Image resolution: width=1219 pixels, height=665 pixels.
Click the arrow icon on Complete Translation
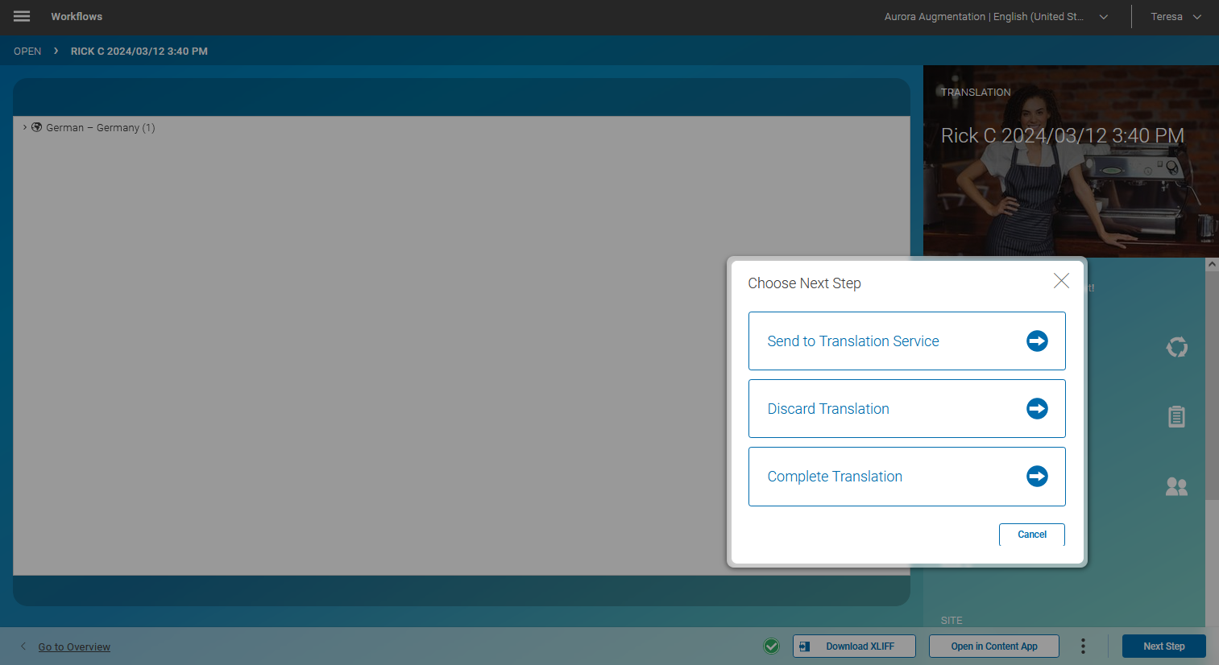point(1036,476)
